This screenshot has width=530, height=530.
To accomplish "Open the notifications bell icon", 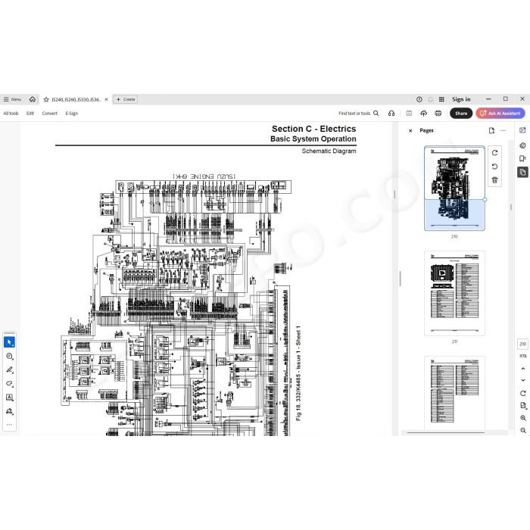I will [431, 99].
